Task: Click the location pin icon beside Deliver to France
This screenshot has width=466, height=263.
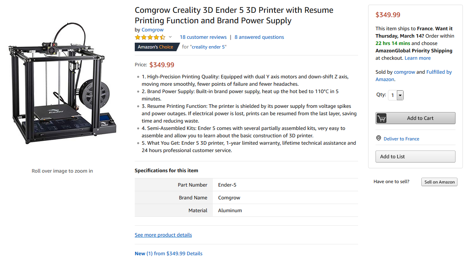Action: point(379,138)
